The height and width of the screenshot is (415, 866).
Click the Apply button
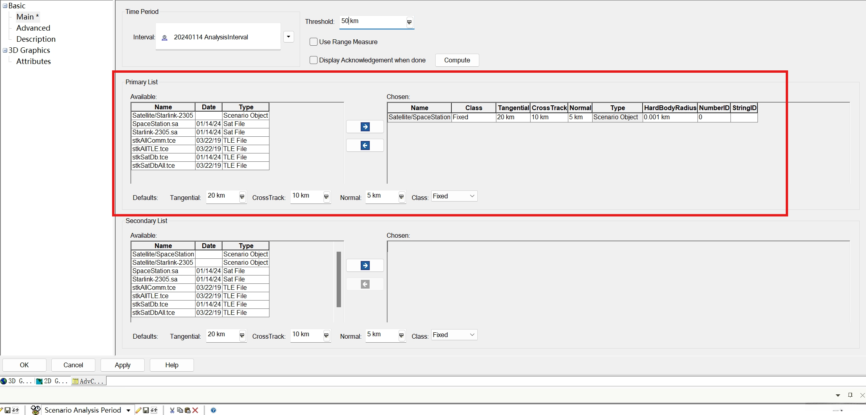(x=122, y=365)
